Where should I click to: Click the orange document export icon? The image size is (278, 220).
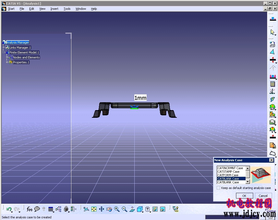(x=273, y=145)
